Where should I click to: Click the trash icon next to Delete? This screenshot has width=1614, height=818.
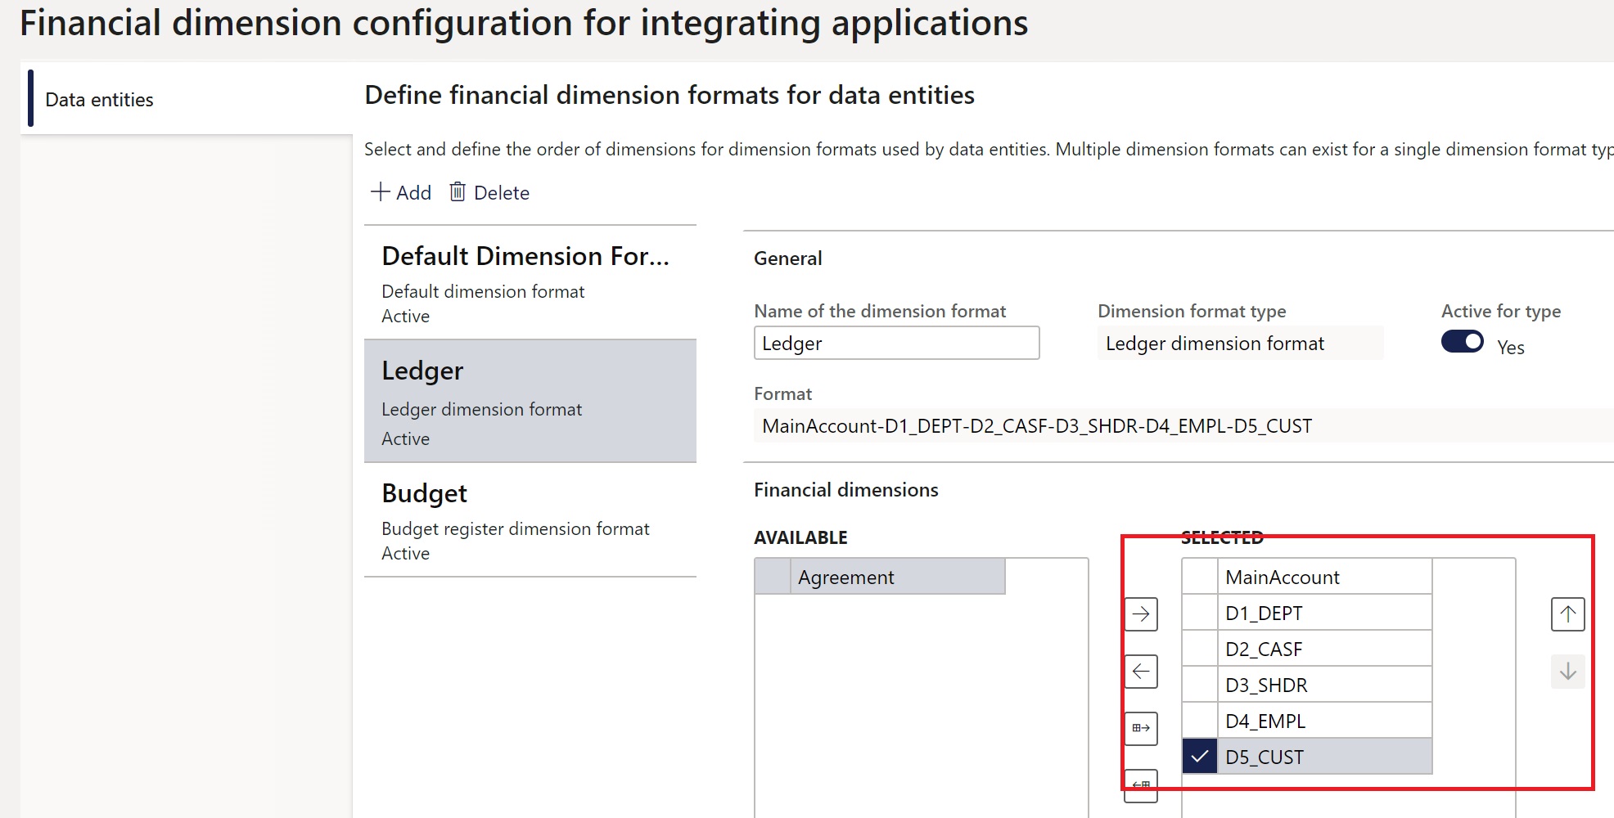[458, 191]
